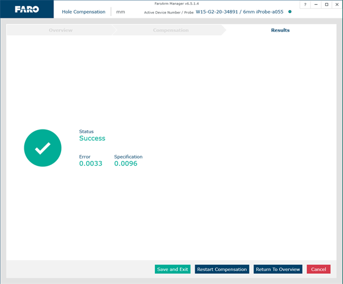
Task: Click the Hole Compensation title
Action: click(x=84, y=12)
